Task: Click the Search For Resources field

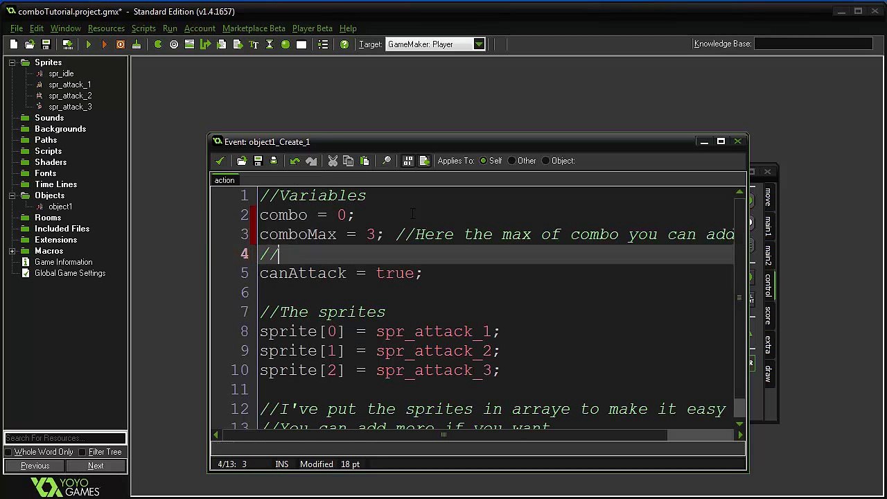Action: point(65,438)
